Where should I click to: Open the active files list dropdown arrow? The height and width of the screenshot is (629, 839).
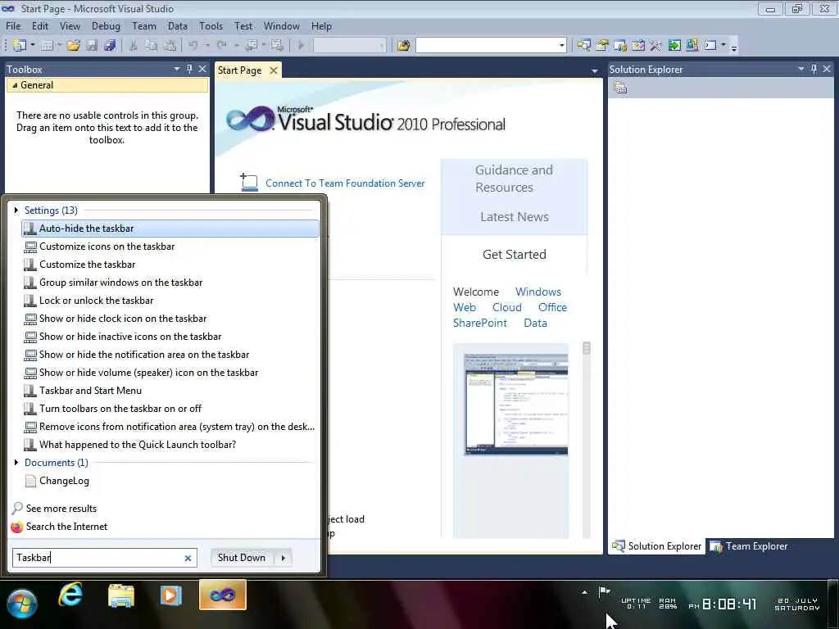pyautogui.click(x=595, y=71)
